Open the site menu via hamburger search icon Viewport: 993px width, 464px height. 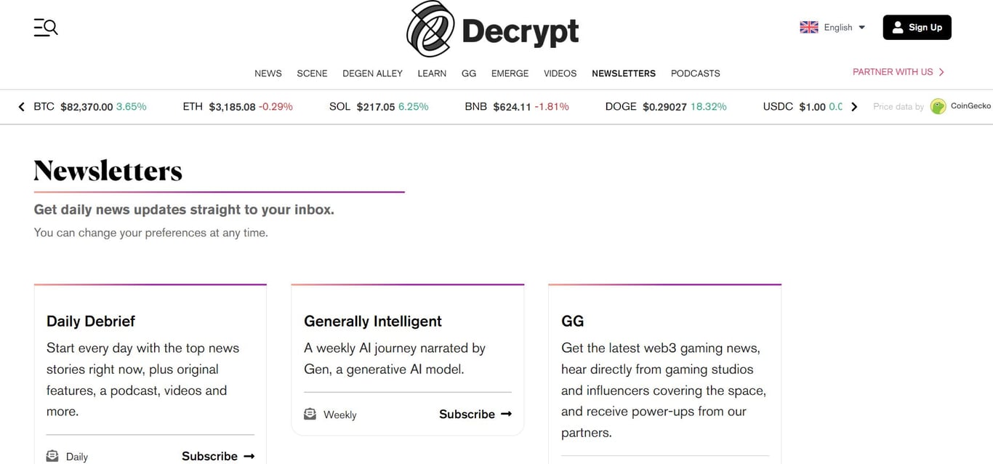point(45,27)
